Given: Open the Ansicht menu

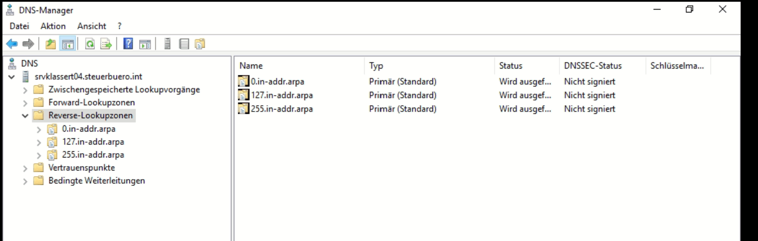Looking at the screenshot, I should [92, 26].
